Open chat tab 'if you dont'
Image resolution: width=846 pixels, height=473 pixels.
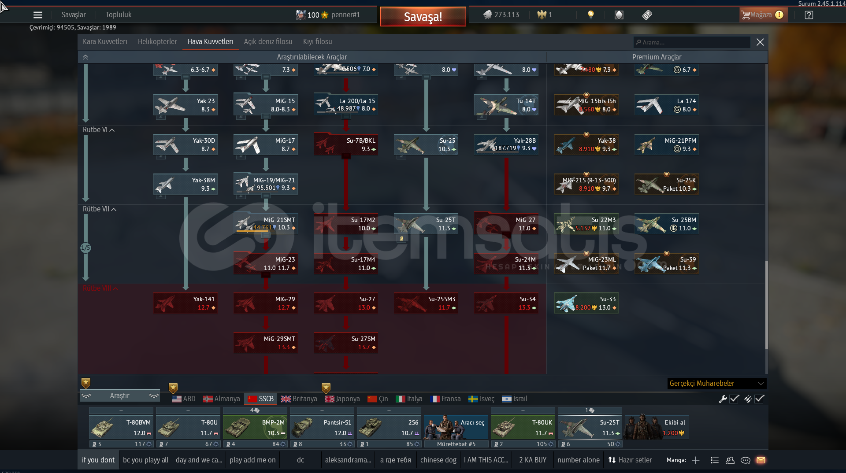coord(98,460)
